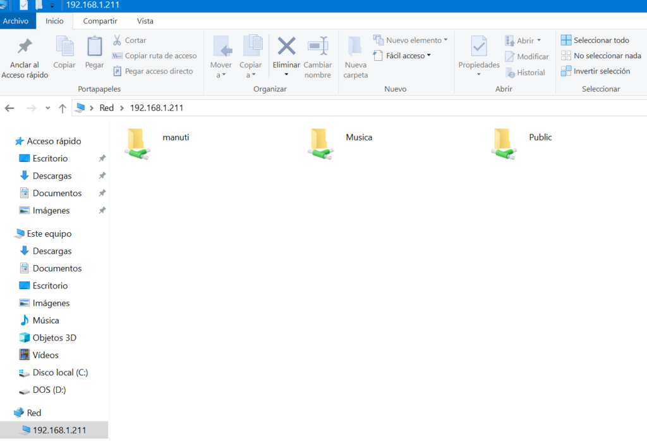
Task: Expand the Propiedades dropdown arrow
Action: [x=479, y=75]
